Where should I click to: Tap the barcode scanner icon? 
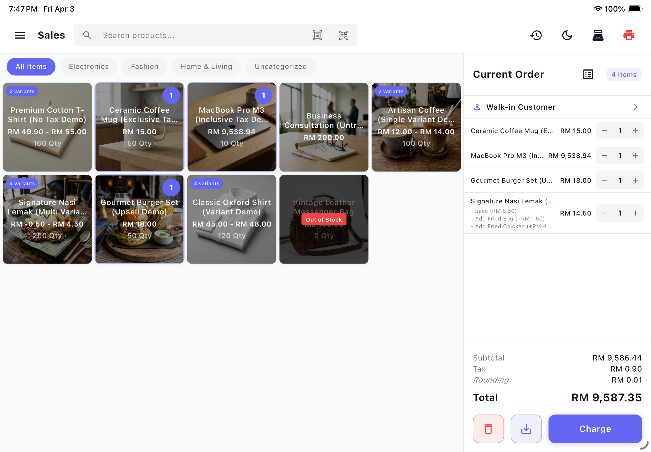click(317, 35)
